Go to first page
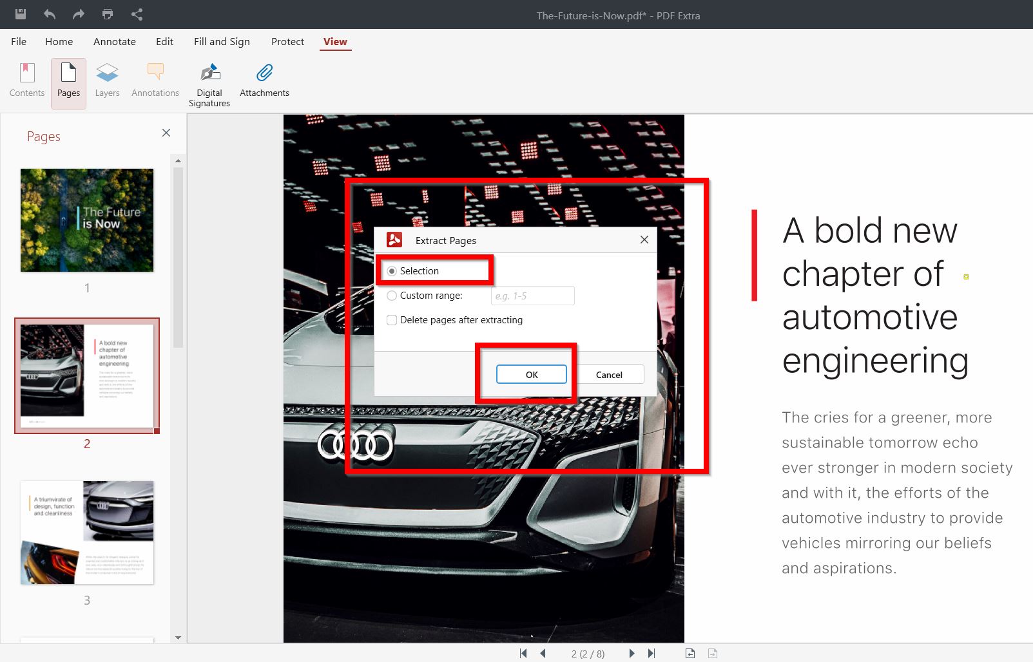 [x=523, y=653]
